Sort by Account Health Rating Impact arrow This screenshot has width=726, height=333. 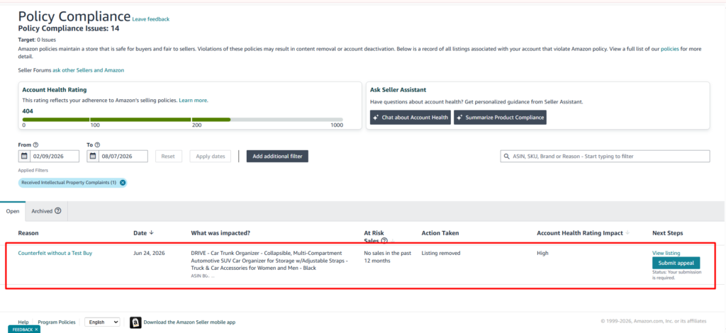point(627,233)
